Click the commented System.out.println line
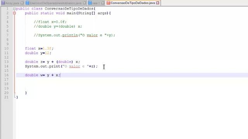 point(74,35)
